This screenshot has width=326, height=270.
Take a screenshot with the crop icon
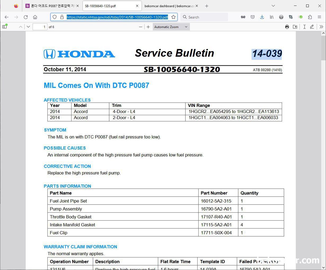click(x=291, y=17)
